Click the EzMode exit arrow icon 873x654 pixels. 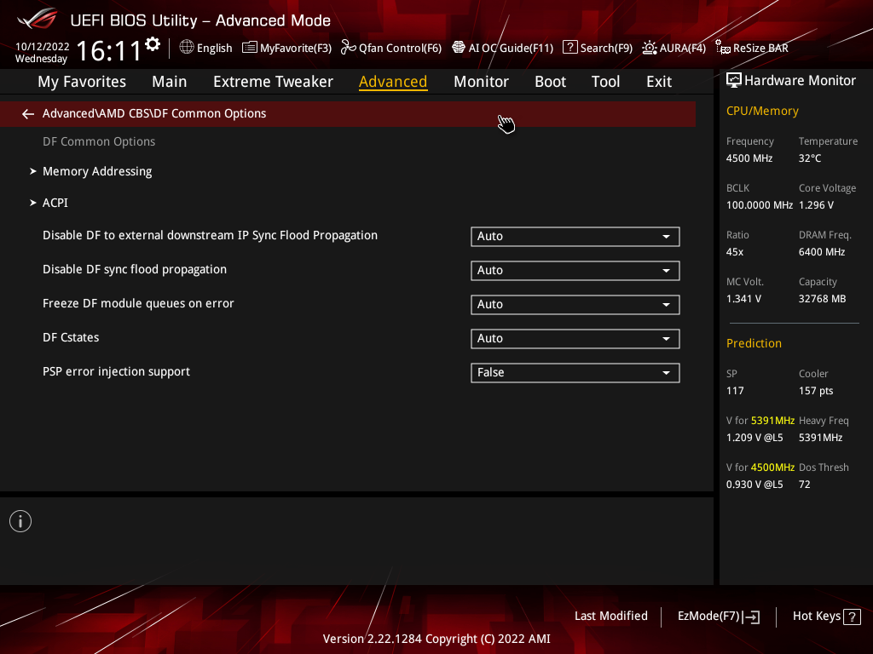click(752, 617)
